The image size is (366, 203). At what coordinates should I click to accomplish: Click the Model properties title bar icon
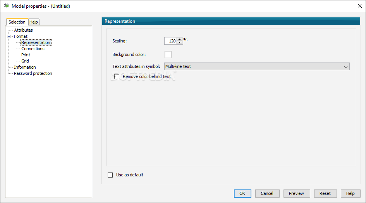[7, 6]
